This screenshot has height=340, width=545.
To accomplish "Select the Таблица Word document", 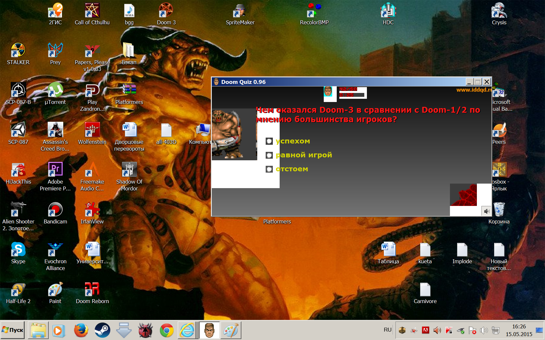I will (388, 253).
